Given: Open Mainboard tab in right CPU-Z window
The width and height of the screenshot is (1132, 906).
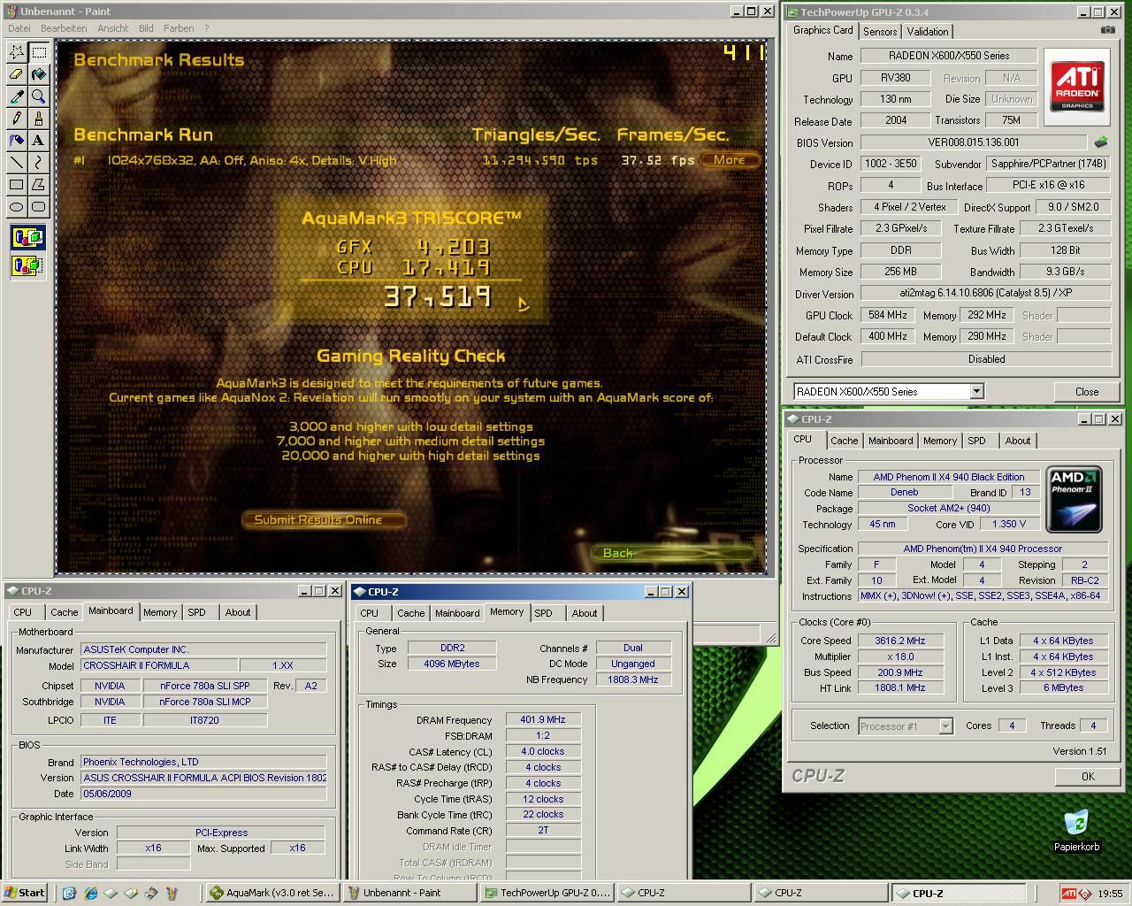Looking at the screenshot, I should (891, 441).
